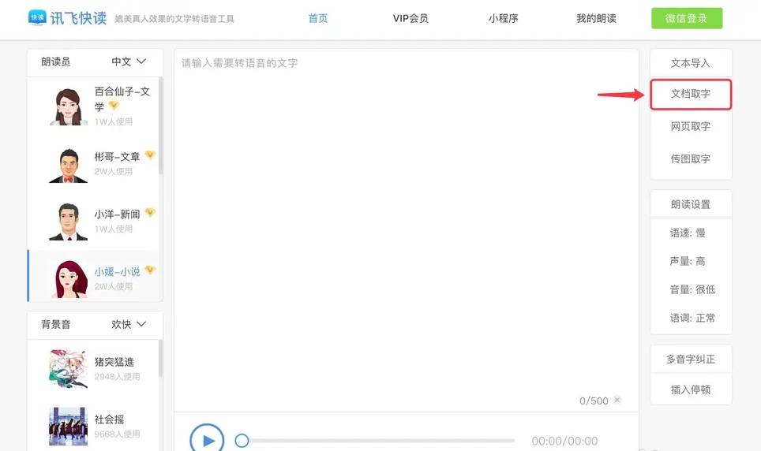Click the 文档取字 button

point(691,94)
